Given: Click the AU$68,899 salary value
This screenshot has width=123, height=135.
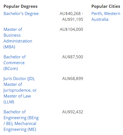Looking at the screenshot, I should pyautogui.click(x=73, y=79).
